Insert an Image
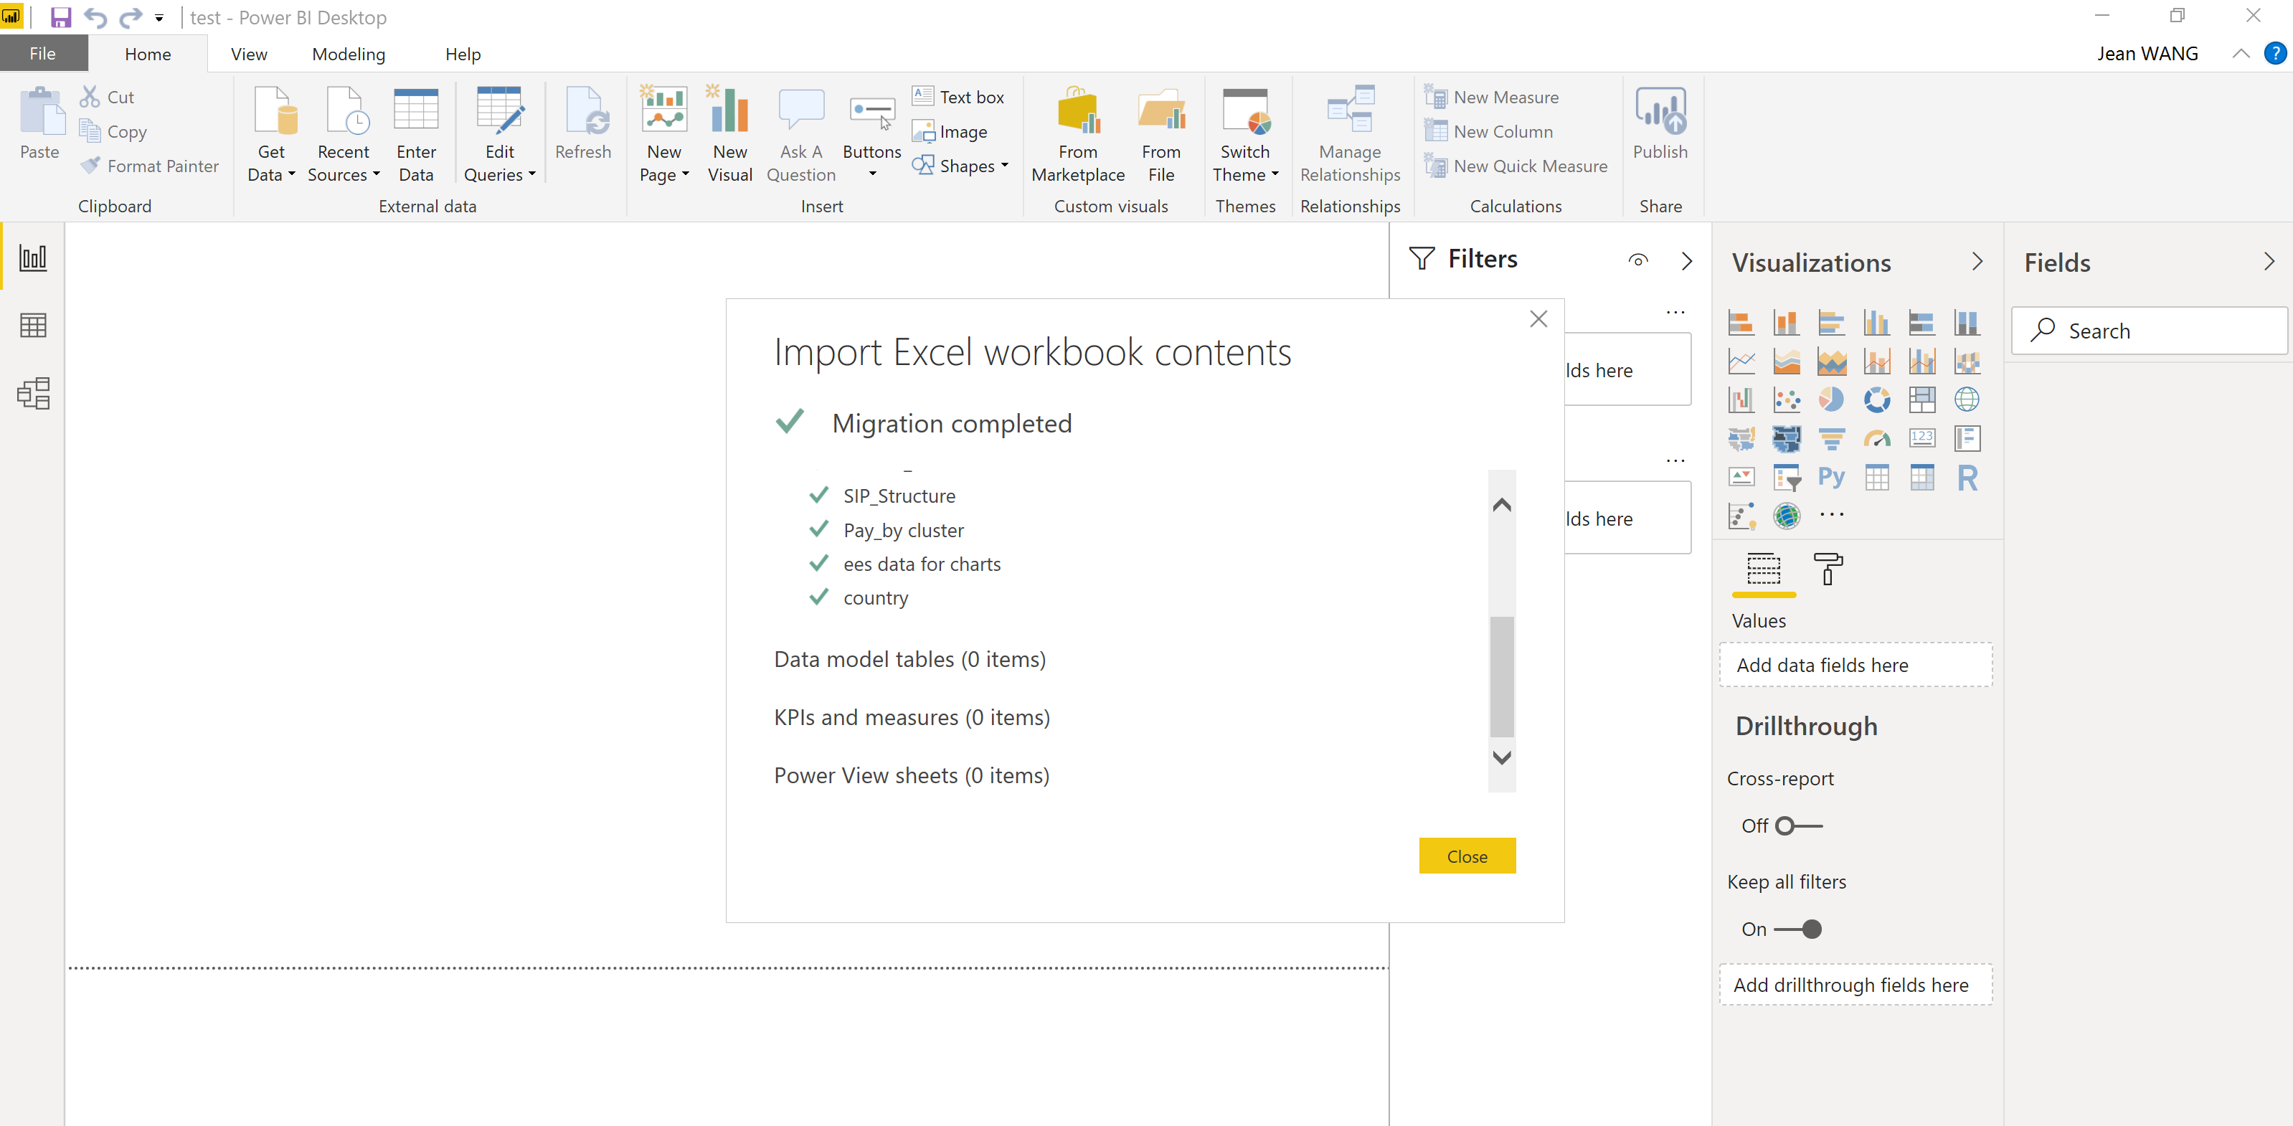This screenshot has width=2293, height=1126. click(x=950, y=132)
